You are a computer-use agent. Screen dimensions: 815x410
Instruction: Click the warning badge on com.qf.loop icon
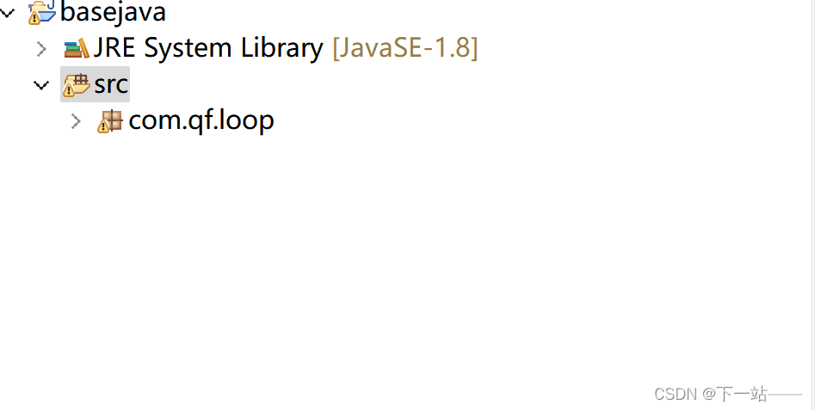click(x=103, y=126)
